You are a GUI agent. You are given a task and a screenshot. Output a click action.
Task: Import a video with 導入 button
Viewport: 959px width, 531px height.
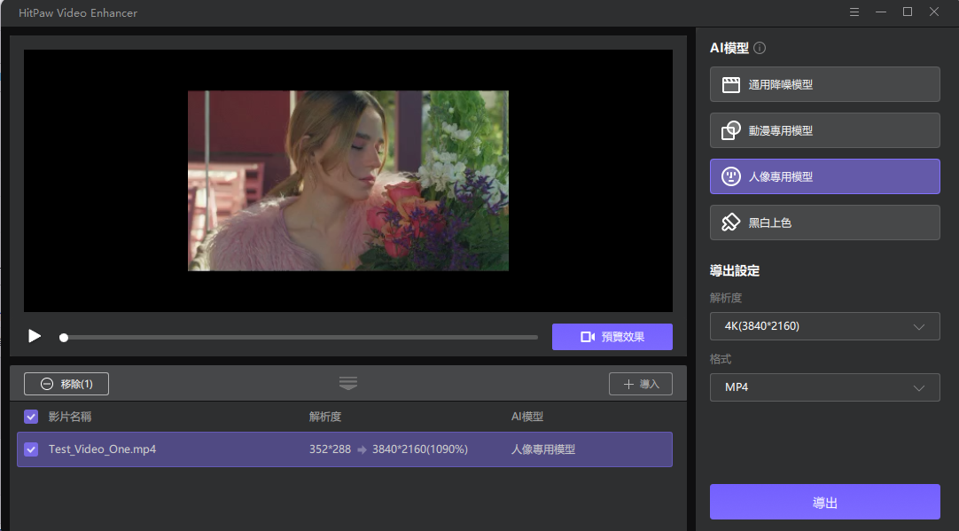click(x=640, y=384)
